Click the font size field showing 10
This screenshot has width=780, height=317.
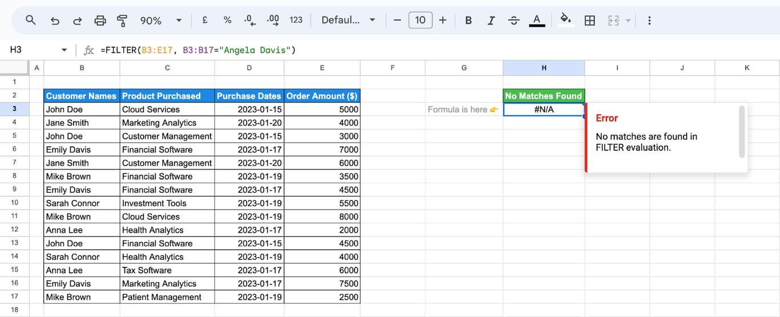(x=420, y=20)
